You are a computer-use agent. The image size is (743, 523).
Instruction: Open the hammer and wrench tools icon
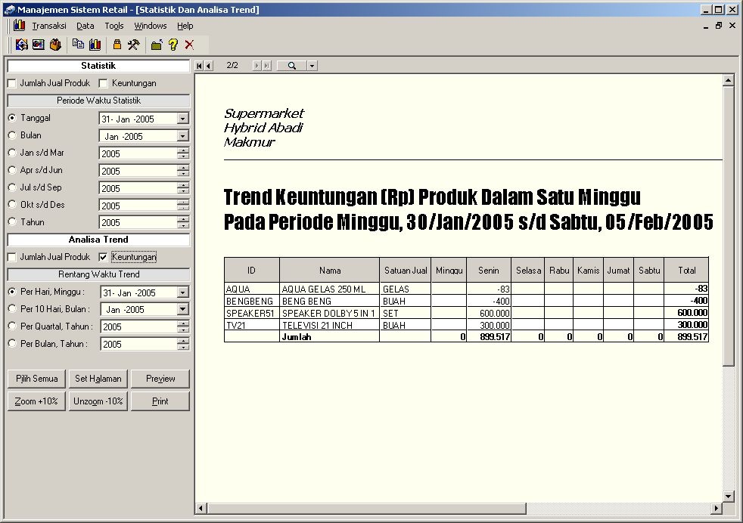click(134, 45)
